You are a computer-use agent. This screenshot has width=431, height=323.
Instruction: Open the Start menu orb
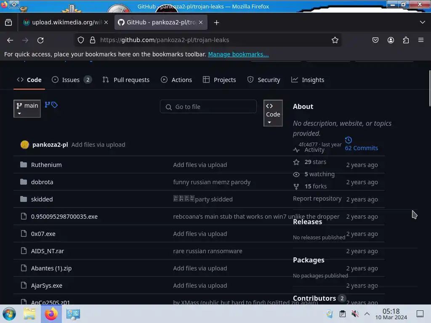pyautogui.click(x=9, y=314)
